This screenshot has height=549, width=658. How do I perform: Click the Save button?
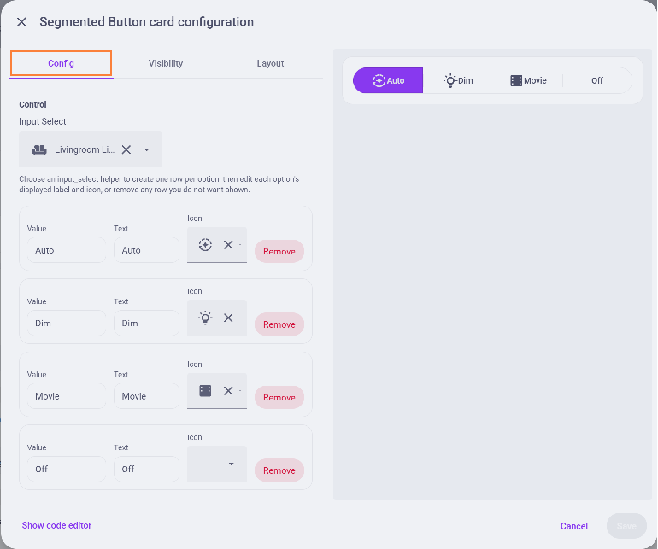click(626, 526)
